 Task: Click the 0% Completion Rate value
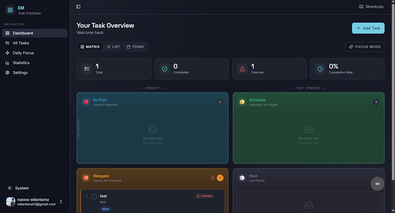coord(334,66)
